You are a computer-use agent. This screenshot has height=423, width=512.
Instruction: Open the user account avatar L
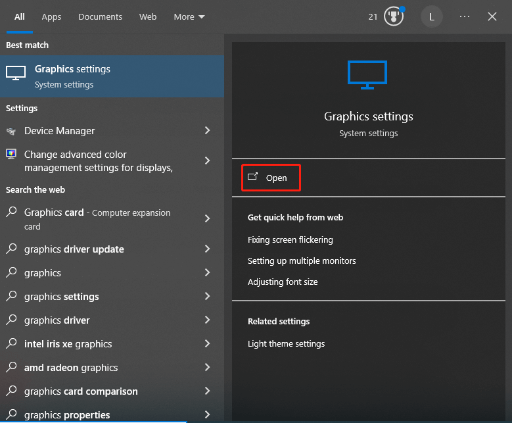pyautogui.click(x=431, y=16)
